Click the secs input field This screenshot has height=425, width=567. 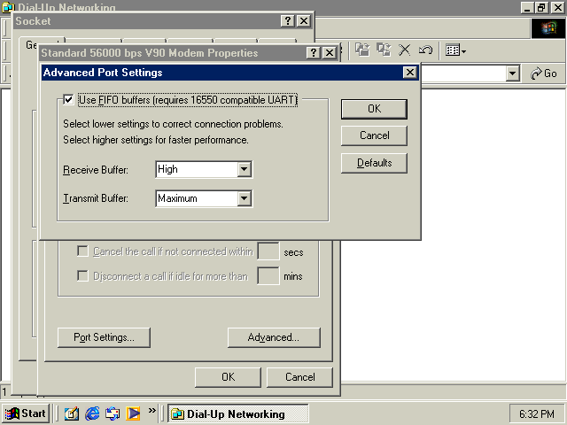[268, 251]
